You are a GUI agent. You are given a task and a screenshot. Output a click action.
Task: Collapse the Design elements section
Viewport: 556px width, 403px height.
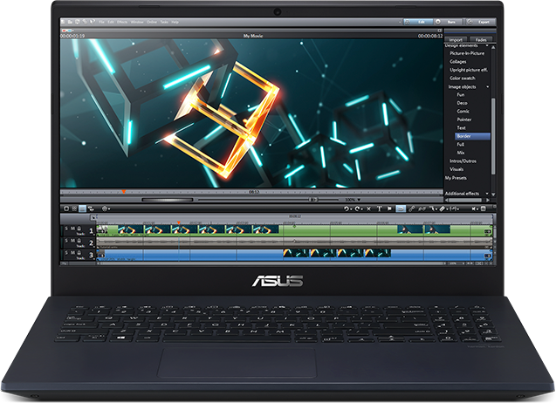487,45
